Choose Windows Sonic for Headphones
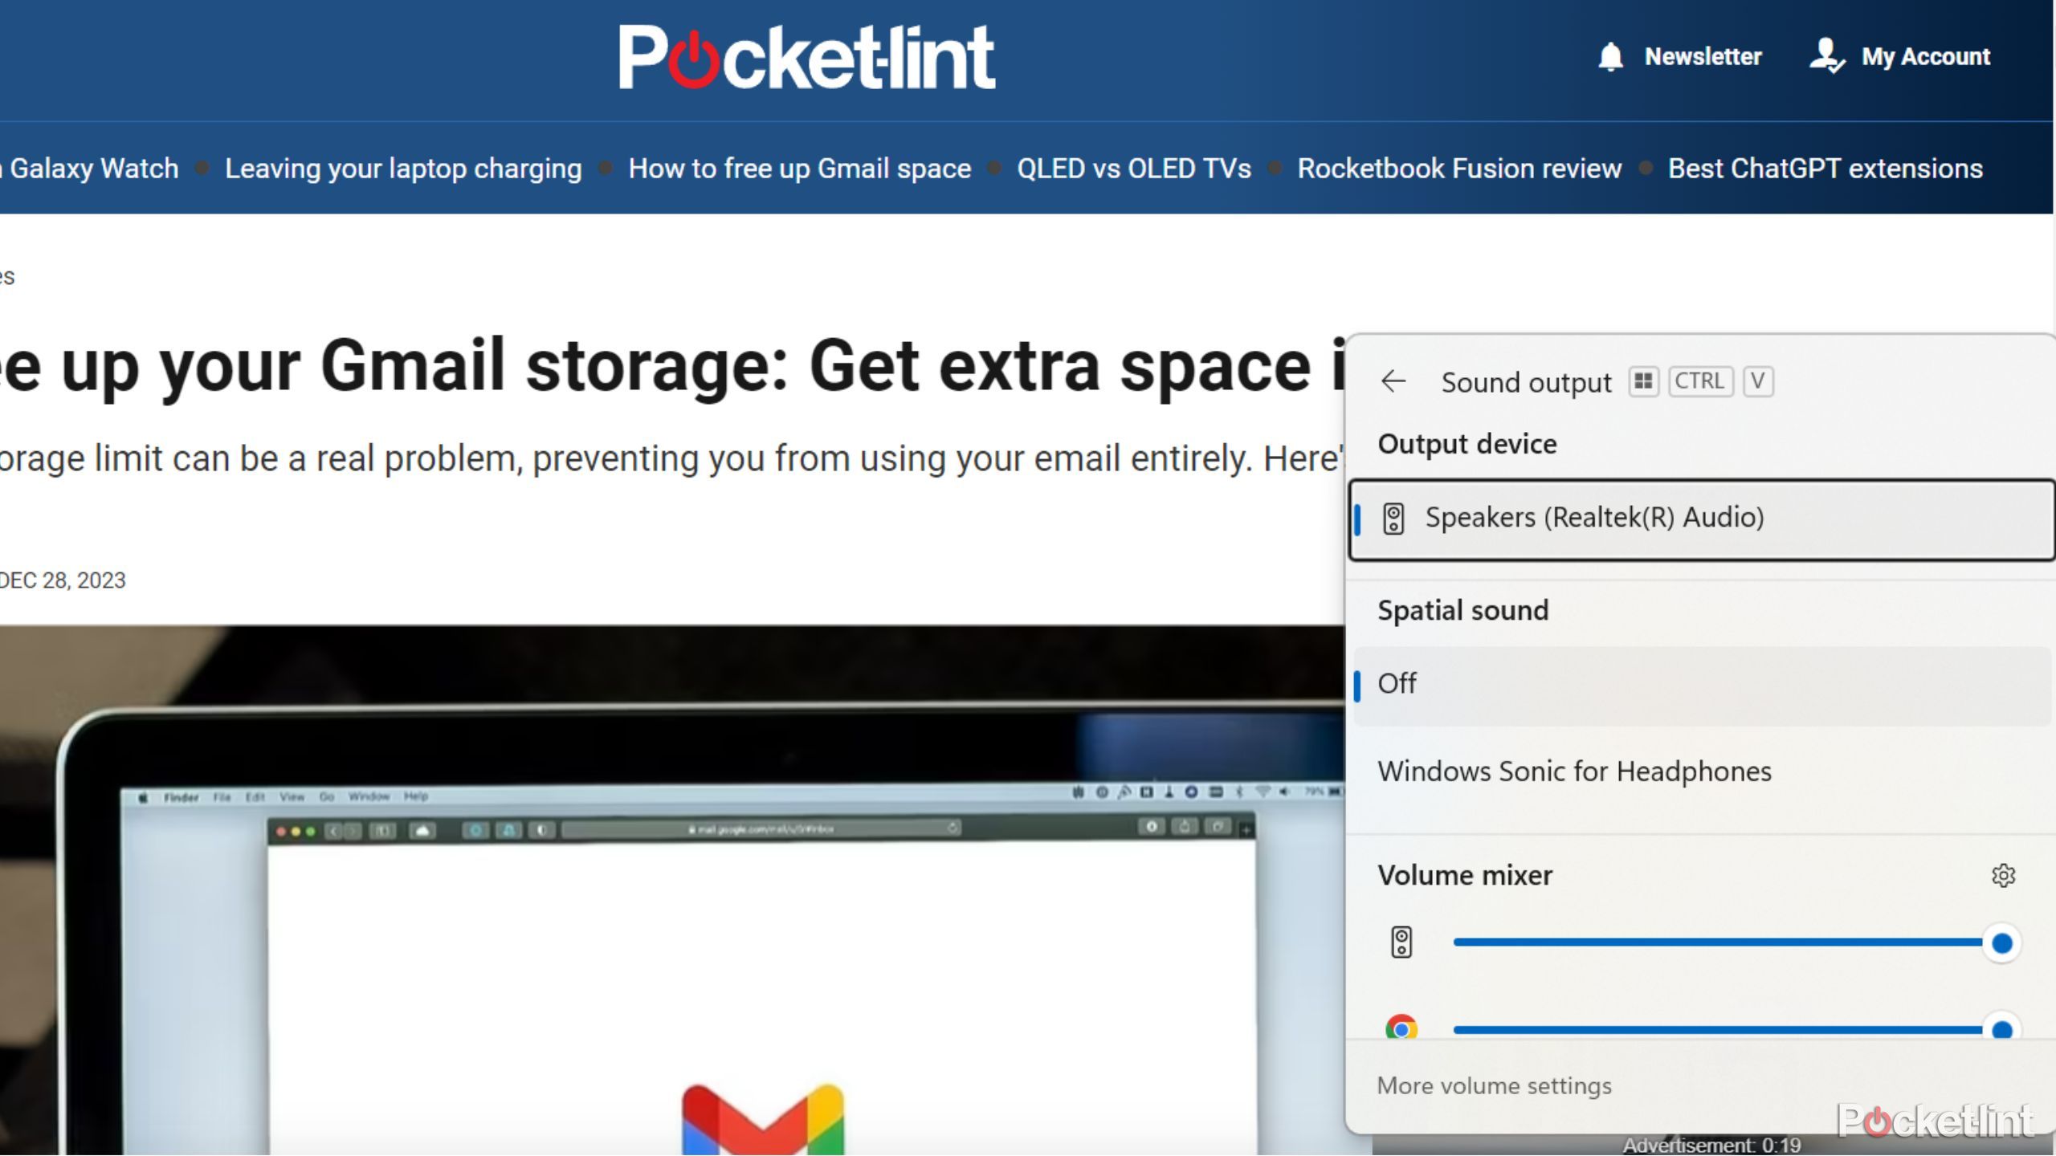The width and height of the screenshot is (2056, 1156). tap(1702, 771)
